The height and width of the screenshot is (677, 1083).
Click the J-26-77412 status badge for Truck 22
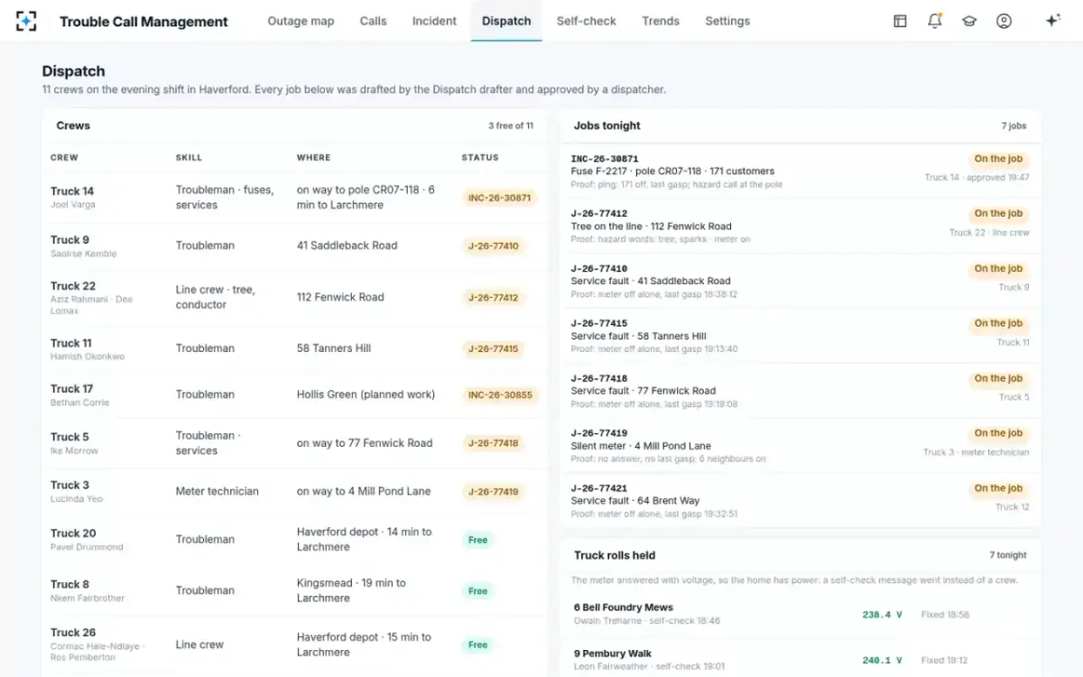(493, 297)
